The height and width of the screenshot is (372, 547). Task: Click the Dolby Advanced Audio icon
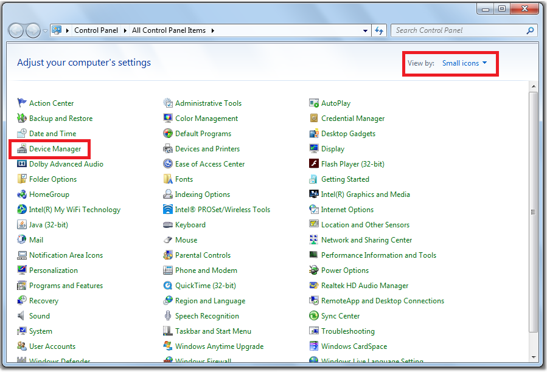click(x=22, y=164)
